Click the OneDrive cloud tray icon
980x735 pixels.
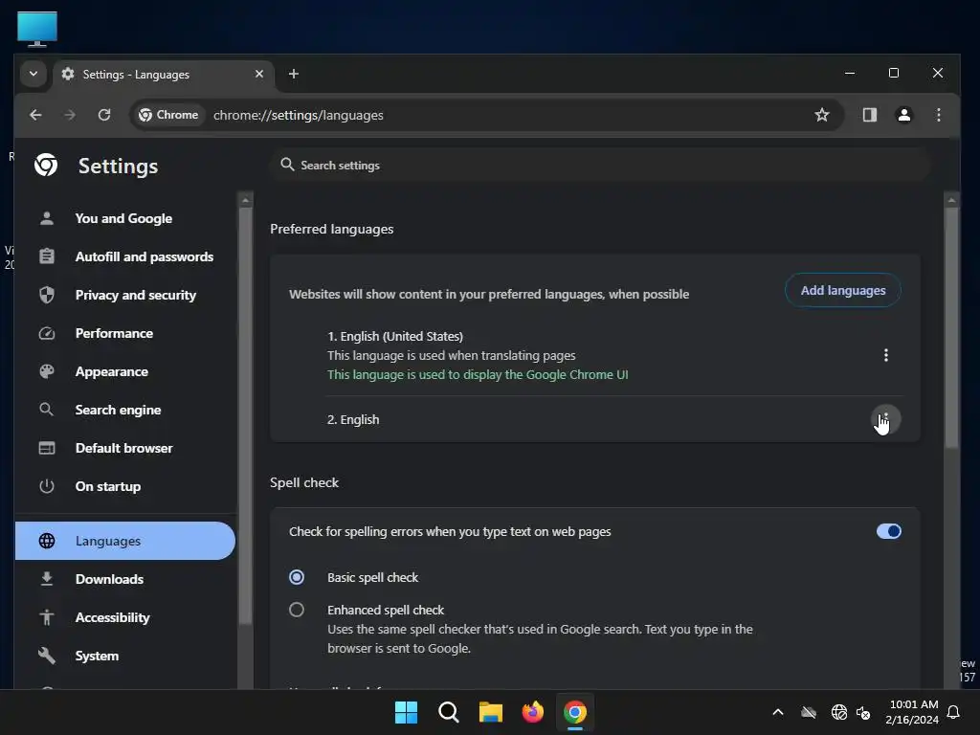pos(809,712)
